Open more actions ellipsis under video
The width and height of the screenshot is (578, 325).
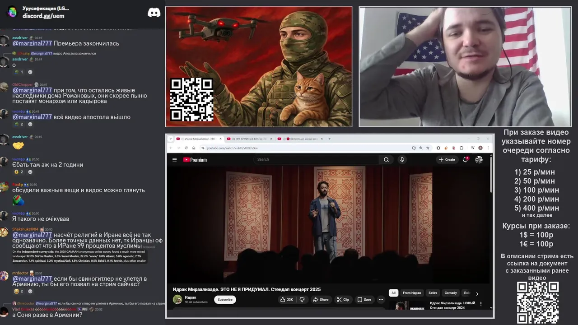click(381, 299)
